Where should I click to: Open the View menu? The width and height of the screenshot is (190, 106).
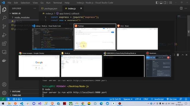pos(35,3)
